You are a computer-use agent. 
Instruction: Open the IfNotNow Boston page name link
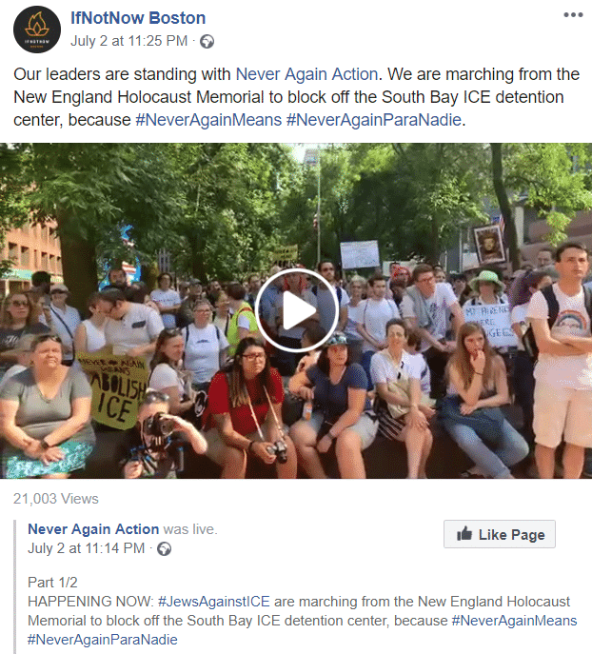pyautogui.click(x=138, y=18)
